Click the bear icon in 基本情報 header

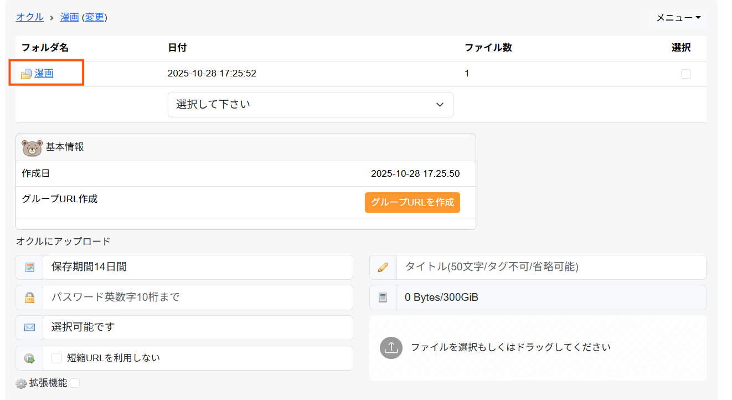pos(32,148)
